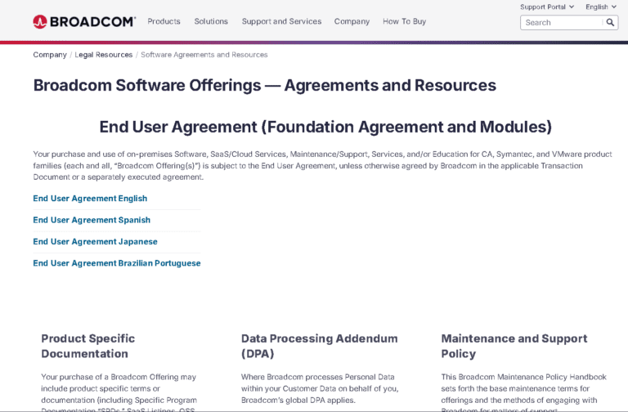Screen dimensions: 628x412
Task: Go to Company breadcrumb link
Action: point(50,55)
